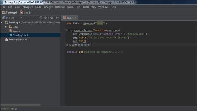
Task: Expand the .idea folder
Action: coord(6,27)
